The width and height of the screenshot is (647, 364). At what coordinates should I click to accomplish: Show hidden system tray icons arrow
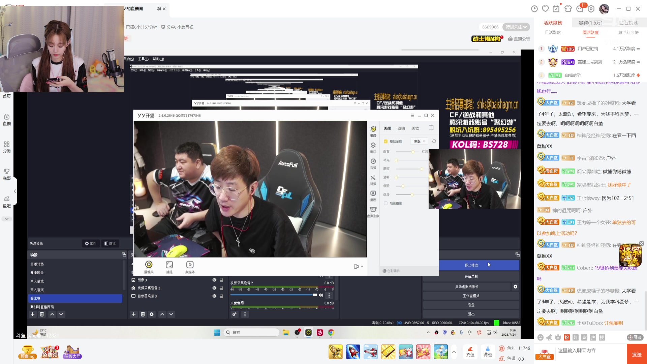(428, 332)
